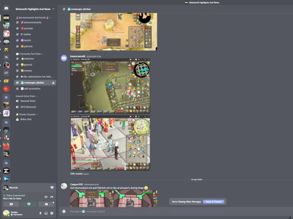Screen dimensions: 293x219
Task: Open beanerswrath's crowded bank screenshot
Action: (x=110, y=143)
